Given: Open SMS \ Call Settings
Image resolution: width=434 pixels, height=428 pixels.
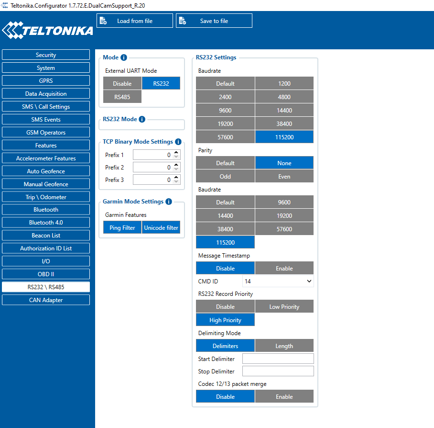Looking at the screenshot, I should pos(46,106).
